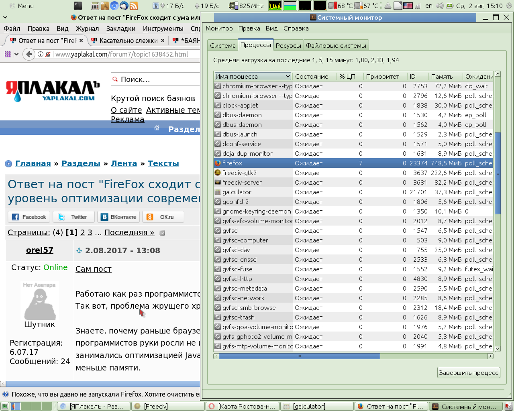Screen dimensions: 514x411
Task: Share the post via Facebook button
Action: click(x=29, y=217)
